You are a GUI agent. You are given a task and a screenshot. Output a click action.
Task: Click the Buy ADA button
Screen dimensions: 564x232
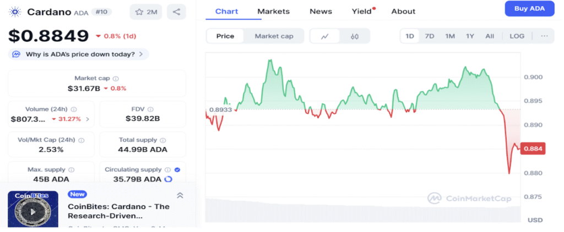(529, 9)
